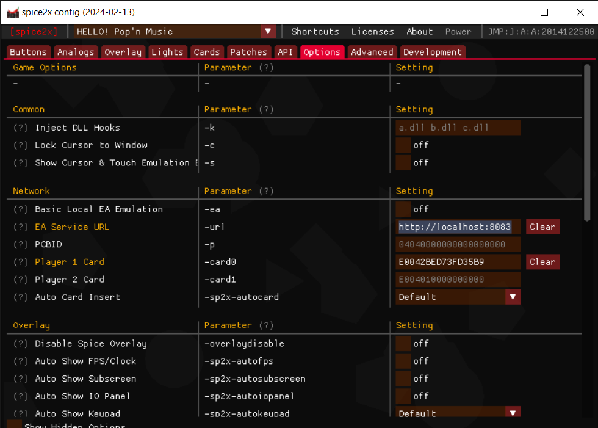This screenshot has width=598, height=428.
Task: Open the Auto Card Insert dropdown
Action: pos(512,297)
